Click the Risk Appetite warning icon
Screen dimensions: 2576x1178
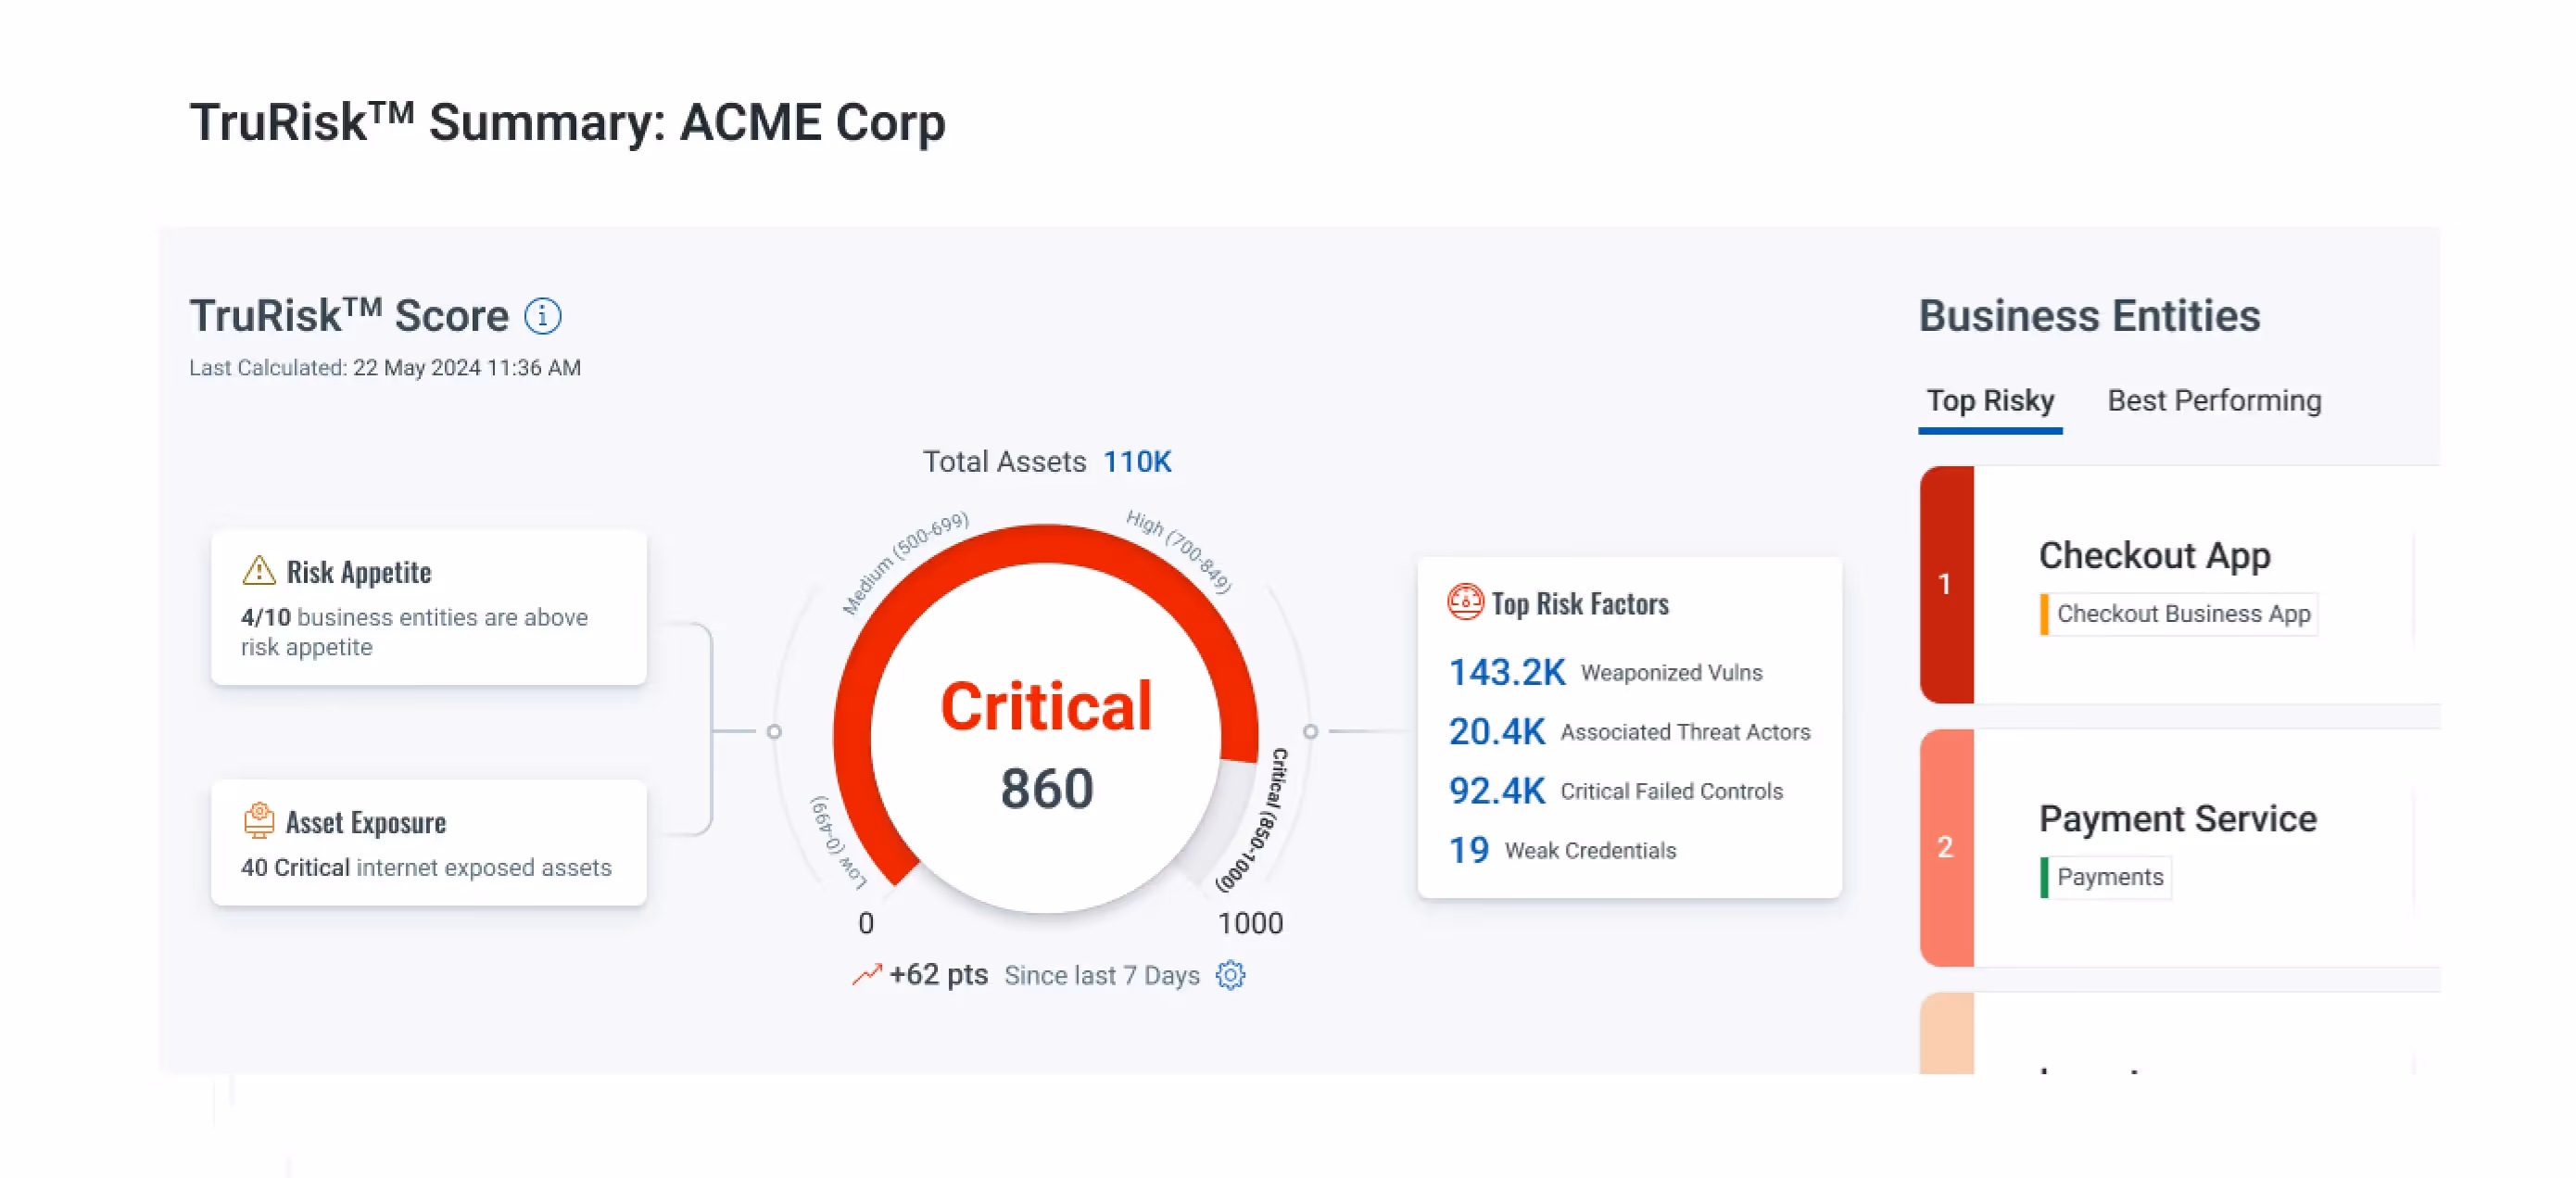click(259, 570)
